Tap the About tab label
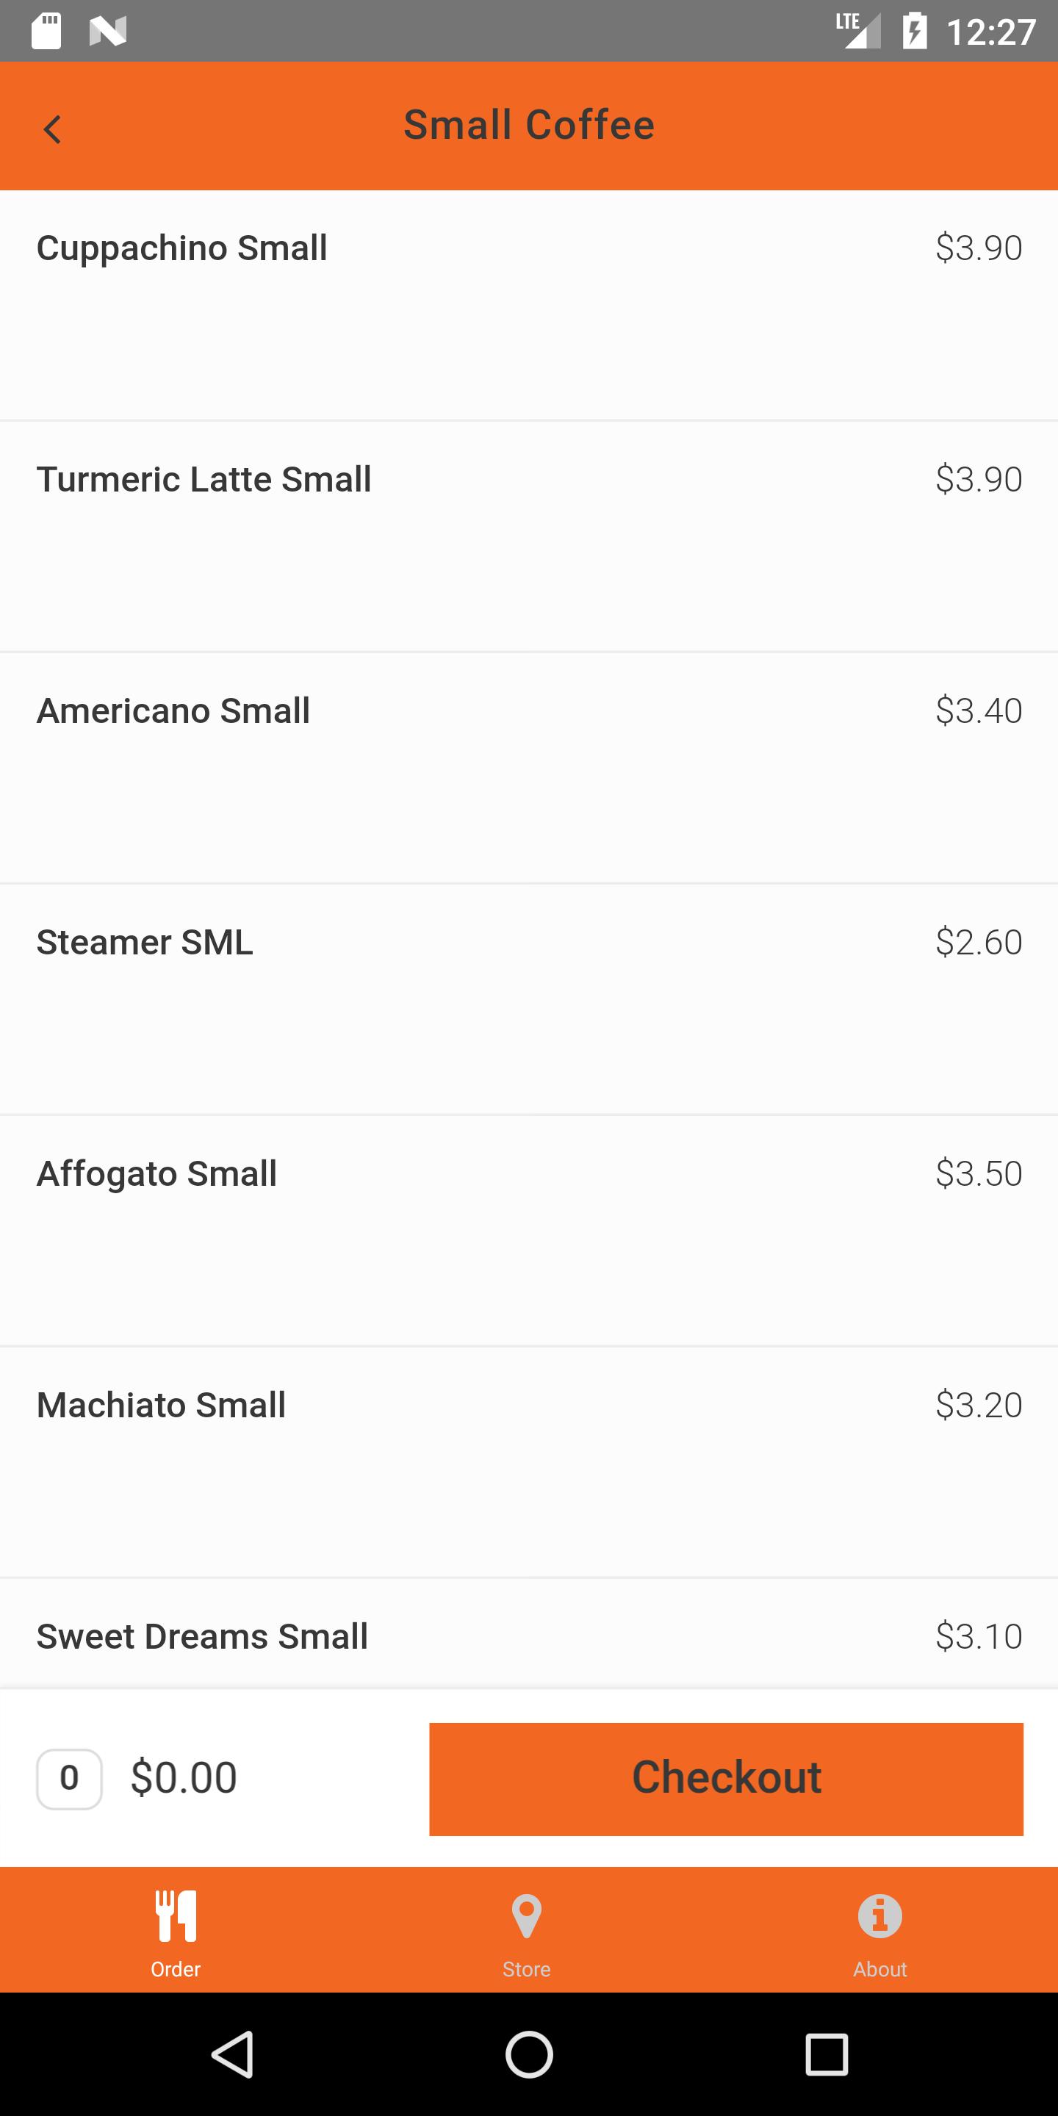The height and width of the screenshot is (2116, 1058). 879,1969
